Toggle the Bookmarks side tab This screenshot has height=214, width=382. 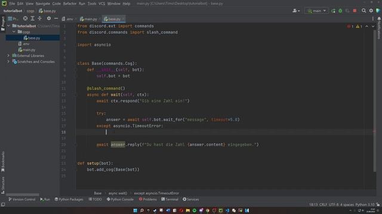(3, 161)
